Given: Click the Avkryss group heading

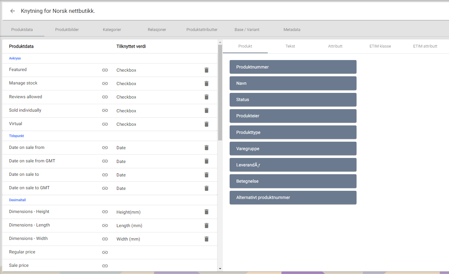Looking at the screenshot, I should click(15, 58).
